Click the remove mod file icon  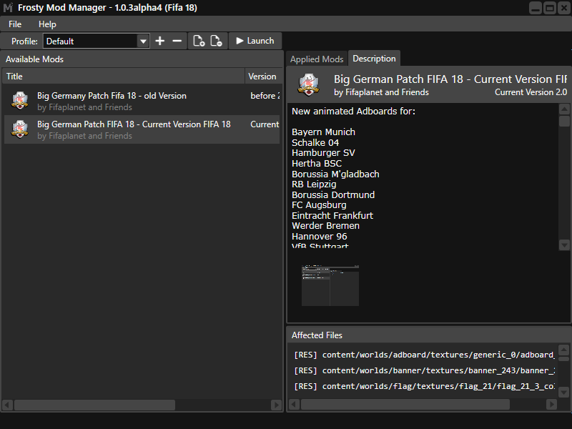(x=217, y=41)
